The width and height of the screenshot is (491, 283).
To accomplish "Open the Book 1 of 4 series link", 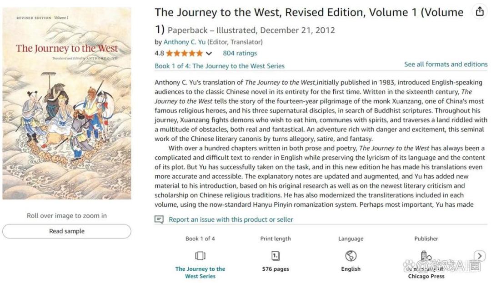I will click(x=220, y=66).
